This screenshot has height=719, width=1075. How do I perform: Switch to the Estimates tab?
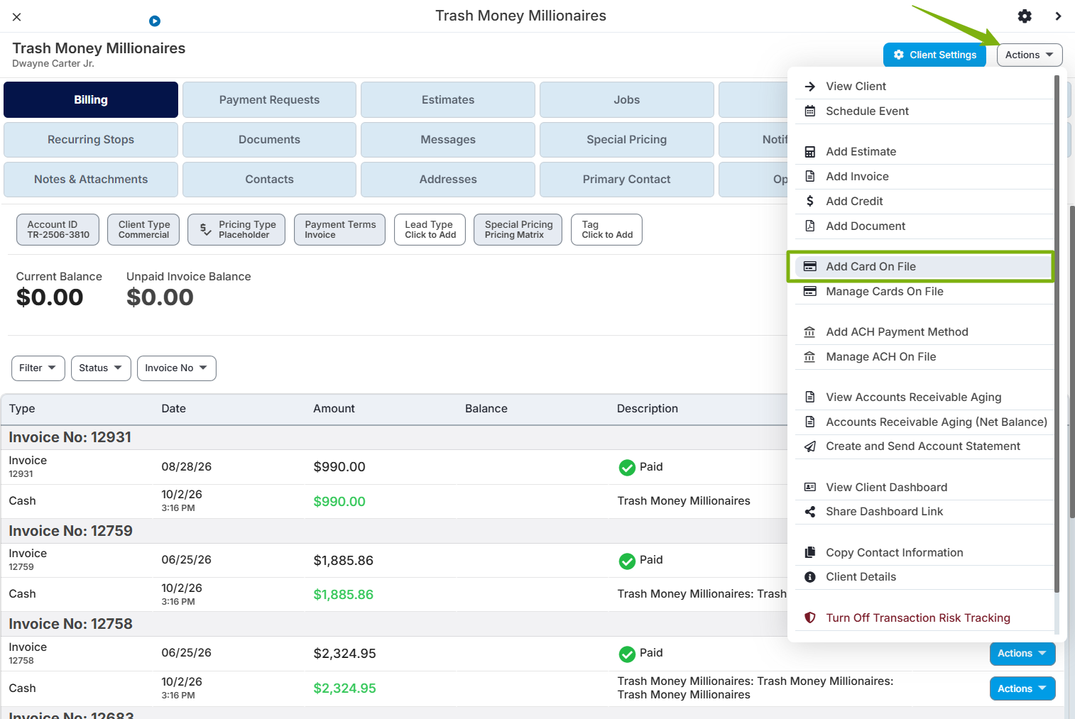[448, 100]
